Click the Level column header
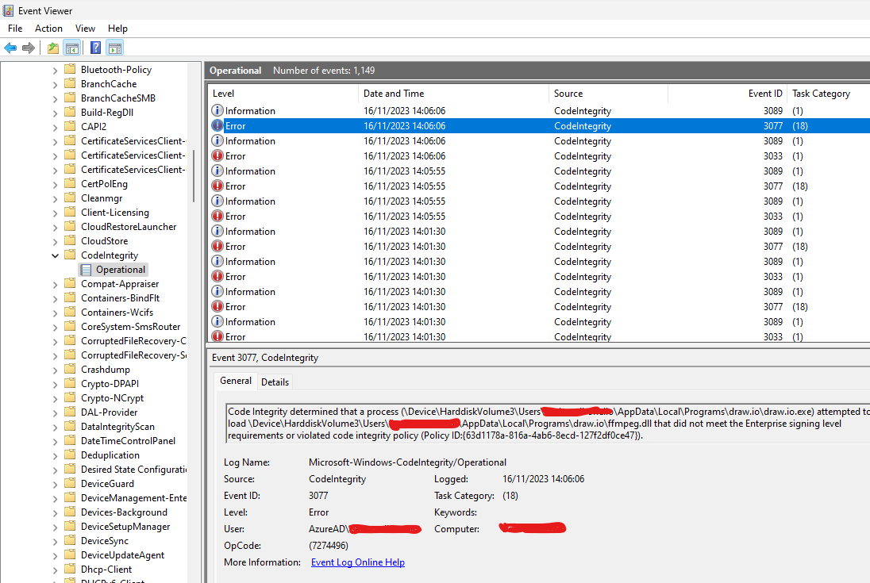Screen dimensions: 870x583 tap(223, 93)
